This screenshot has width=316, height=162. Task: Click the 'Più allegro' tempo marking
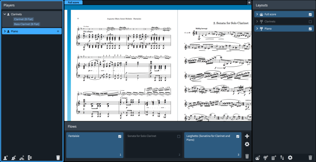click(x=88, y=32)
